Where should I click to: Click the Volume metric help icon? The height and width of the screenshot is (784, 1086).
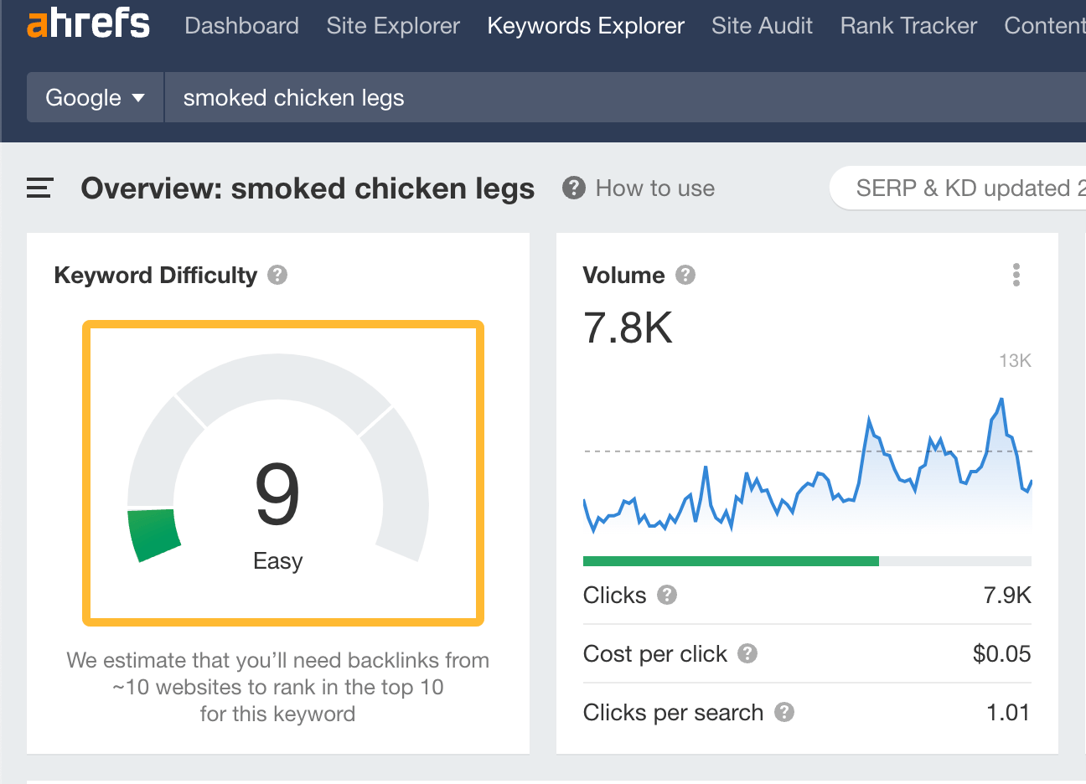click(x=685, y=273)
